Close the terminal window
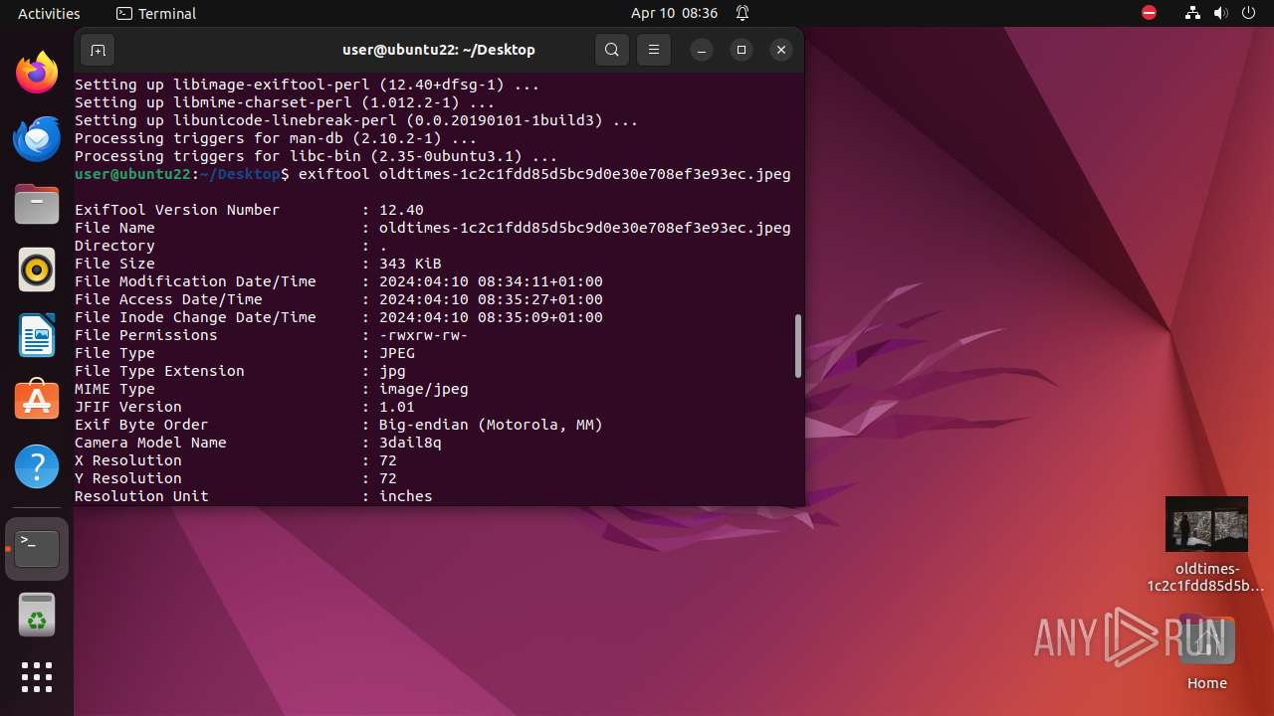 (x=781, y=50)
